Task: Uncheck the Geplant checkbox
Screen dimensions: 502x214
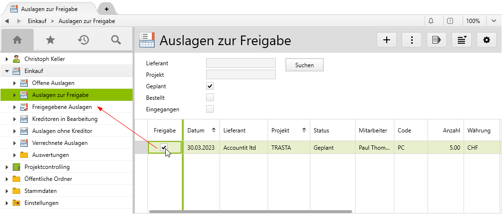Action: [x=209, y=86]
